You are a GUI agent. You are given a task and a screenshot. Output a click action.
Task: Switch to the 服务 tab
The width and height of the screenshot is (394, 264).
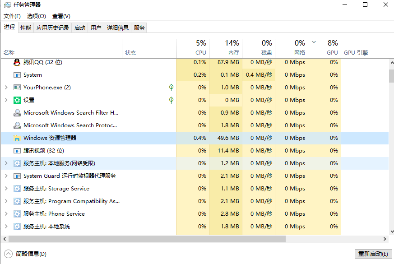point(139,28)
